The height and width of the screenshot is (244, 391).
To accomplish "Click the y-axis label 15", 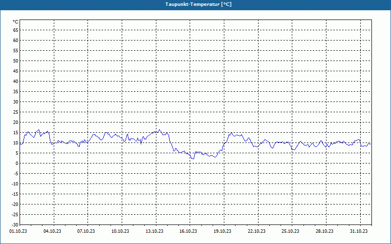I will coord(16,133).
